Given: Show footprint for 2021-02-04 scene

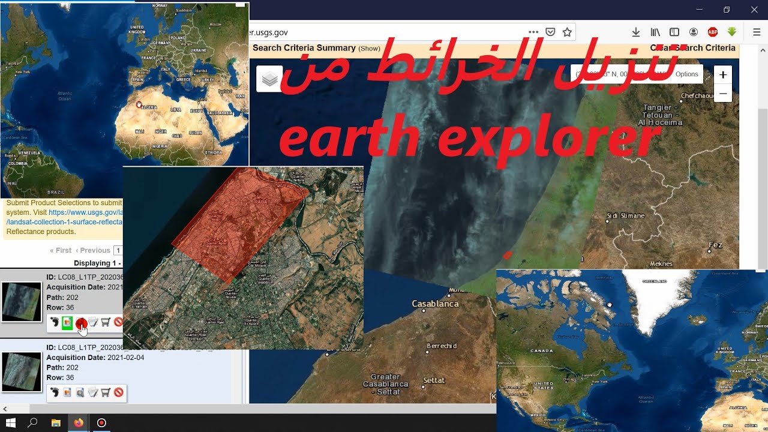Looking at the screenshot, I should tap(55, 392).
